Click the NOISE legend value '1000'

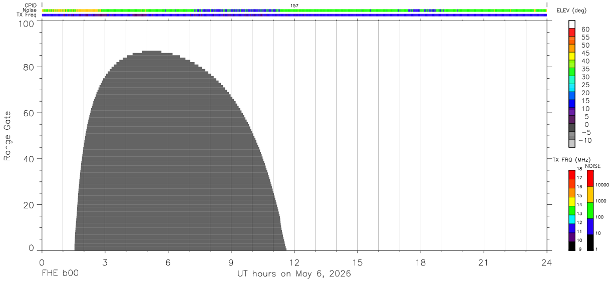[601, 201]
